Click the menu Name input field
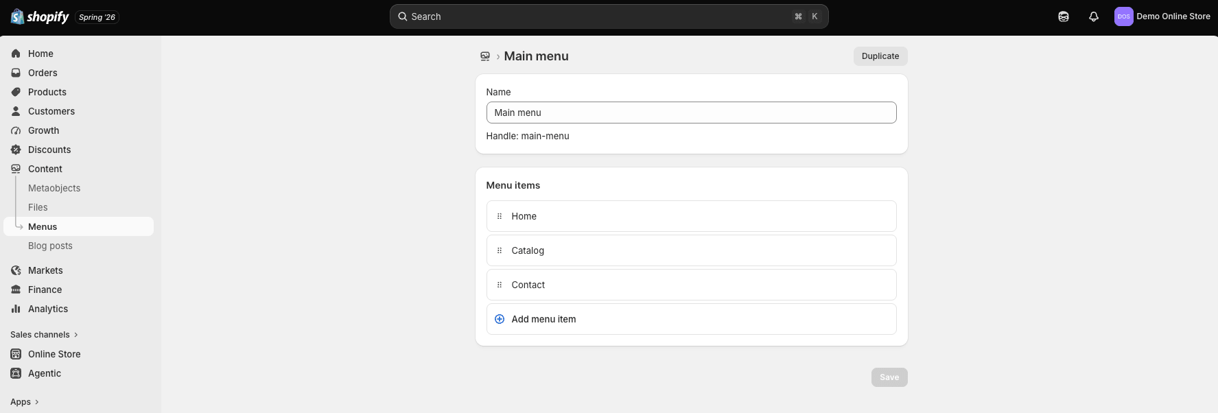Image resolution: width=1218 pixels, height=413 pixels. coord(691,113)
